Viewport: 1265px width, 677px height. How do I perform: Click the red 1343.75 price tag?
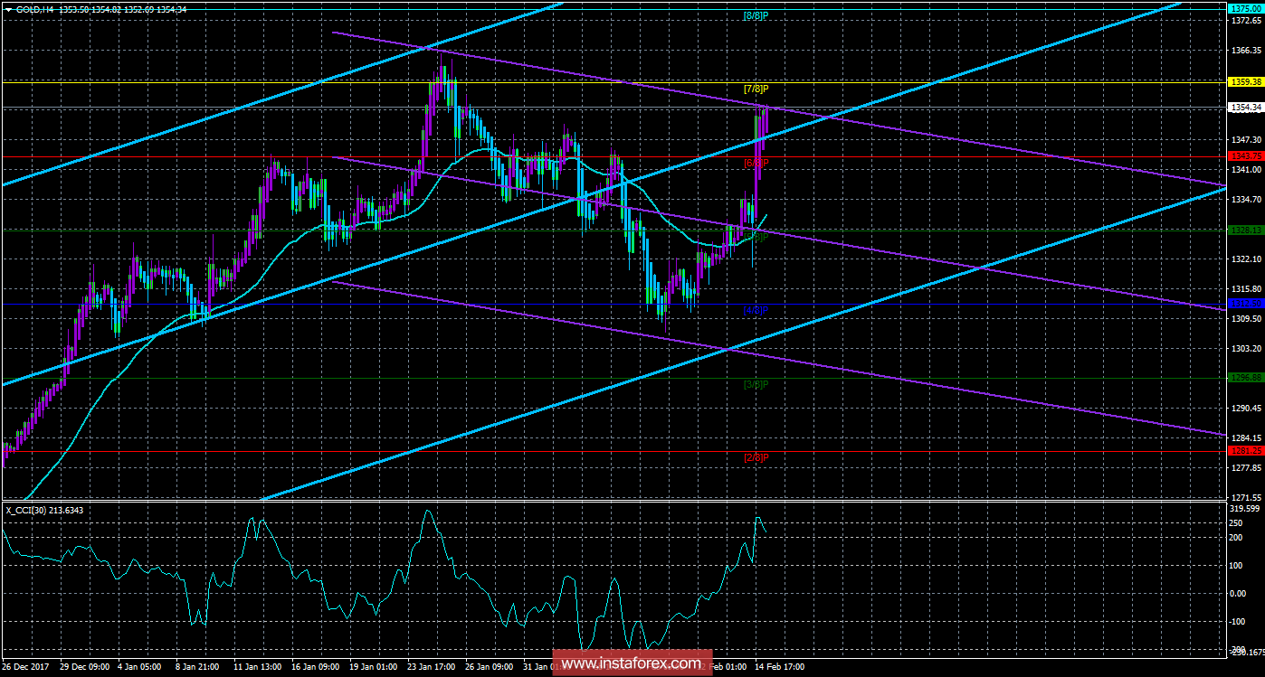[1245, 155]
